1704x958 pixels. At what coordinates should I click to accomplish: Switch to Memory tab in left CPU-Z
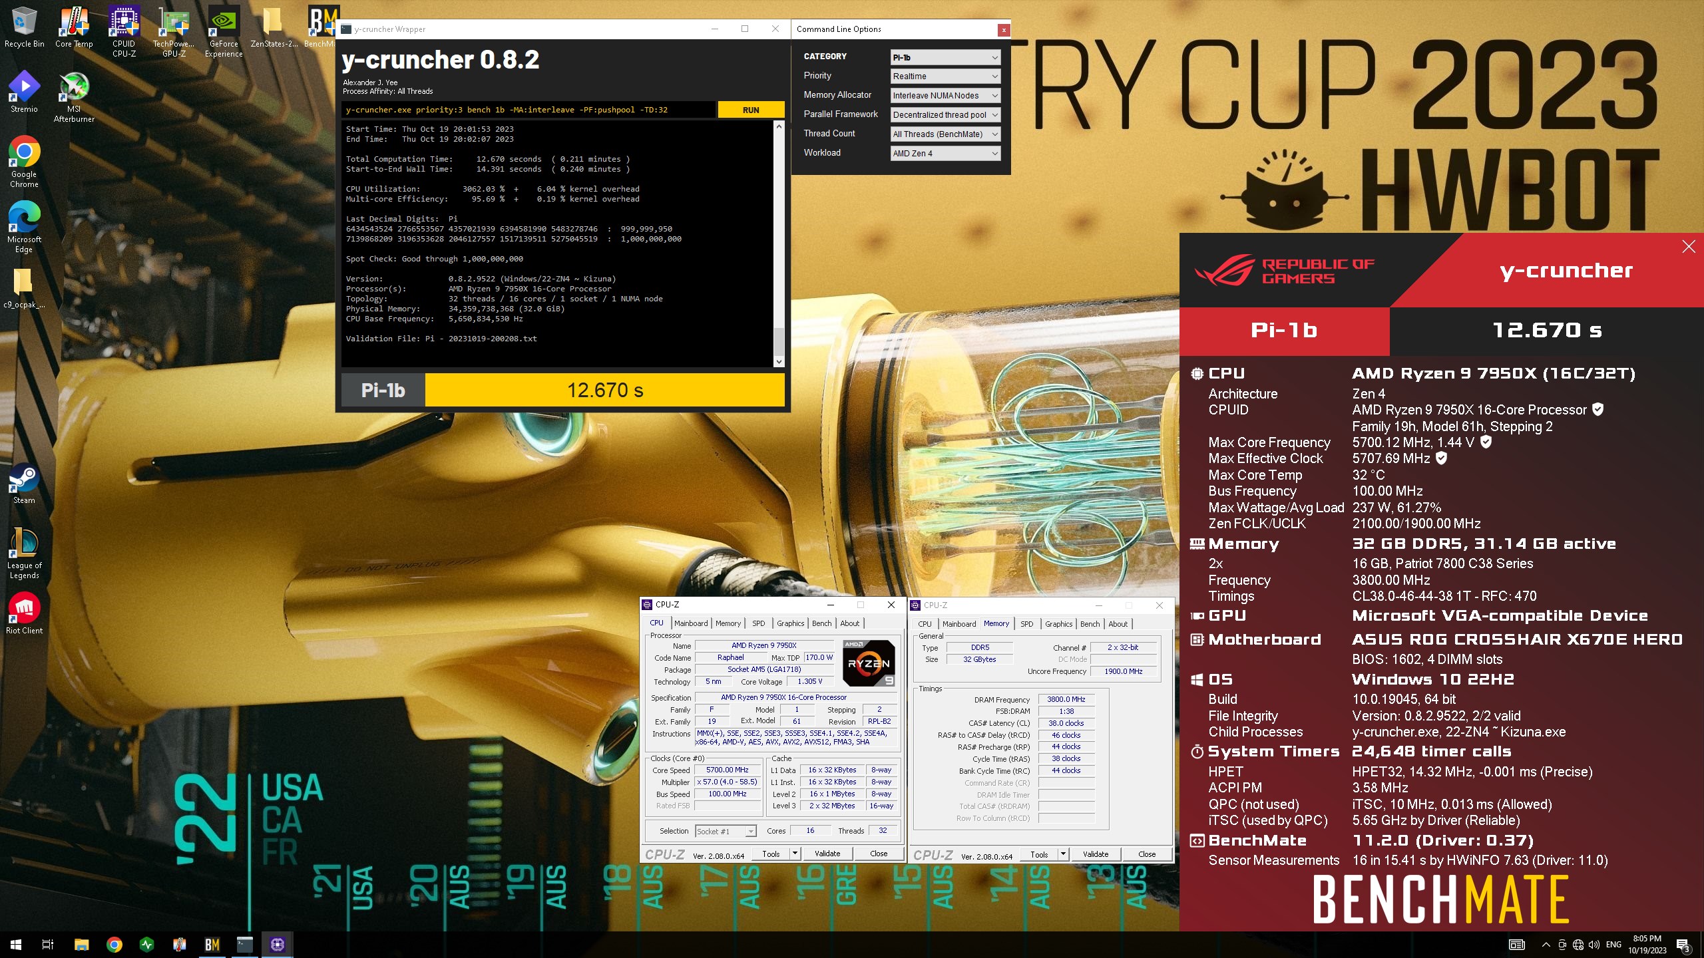pyautogui.click(x=728, y=623)
